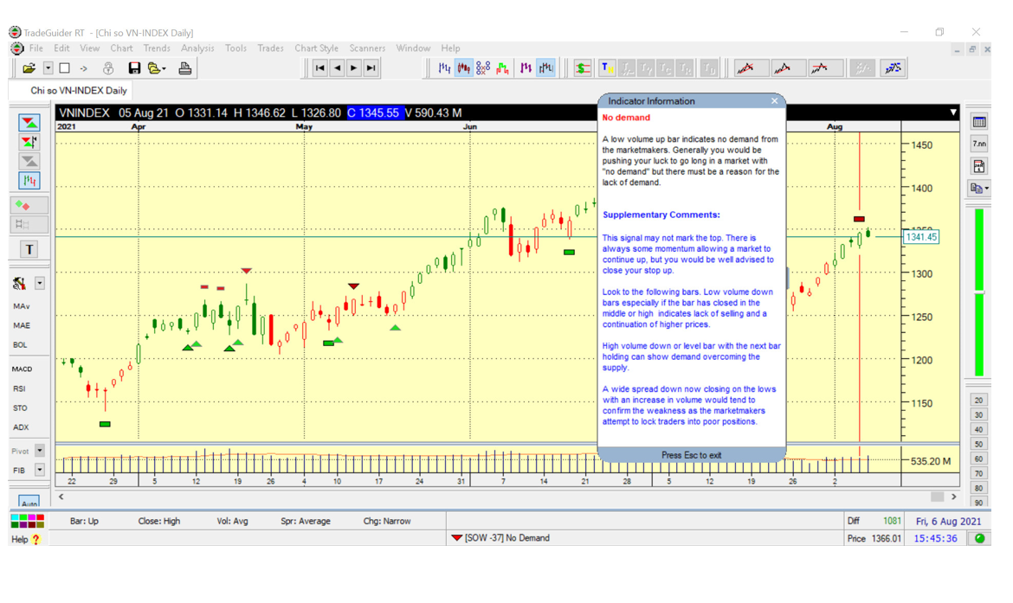Screen dimensions: 1013x603
Task: Open the dropdown next to open-folder icon
Action: tap(48, 68)
